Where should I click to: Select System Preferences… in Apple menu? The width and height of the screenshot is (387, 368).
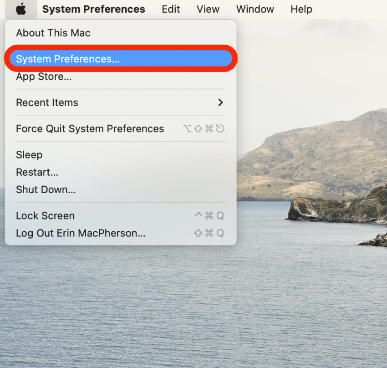click(x=121, y=59)
